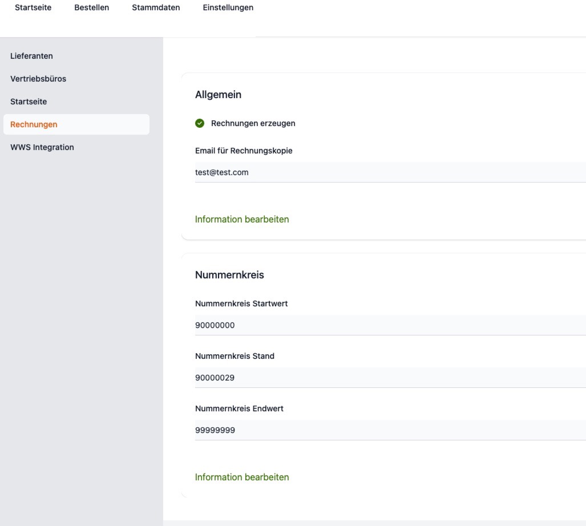Open the Einstellungen menu
Image resolution: width=586 pixels, height=526 pixels.
(228, 7)
